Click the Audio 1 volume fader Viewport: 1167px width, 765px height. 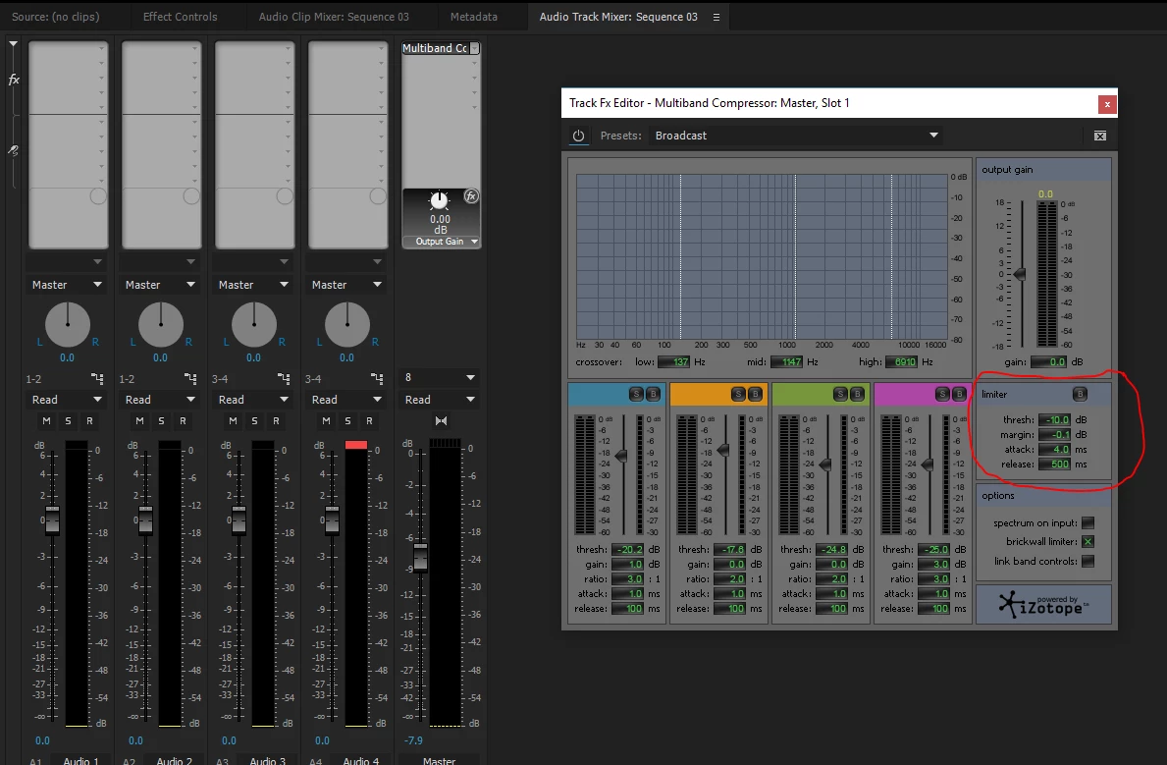click(x=52, y=519)
